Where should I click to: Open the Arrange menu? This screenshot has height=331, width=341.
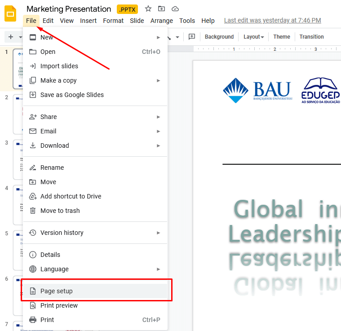pos(162,21)
